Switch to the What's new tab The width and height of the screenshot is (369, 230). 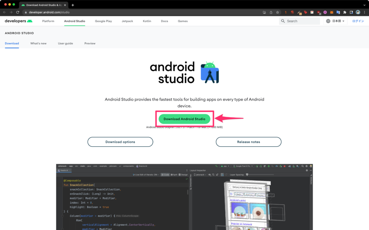coord(38,43)
